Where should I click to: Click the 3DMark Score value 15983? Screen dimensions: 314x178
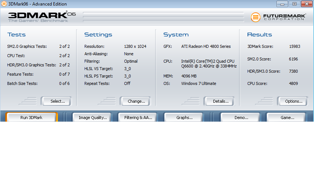295,46
